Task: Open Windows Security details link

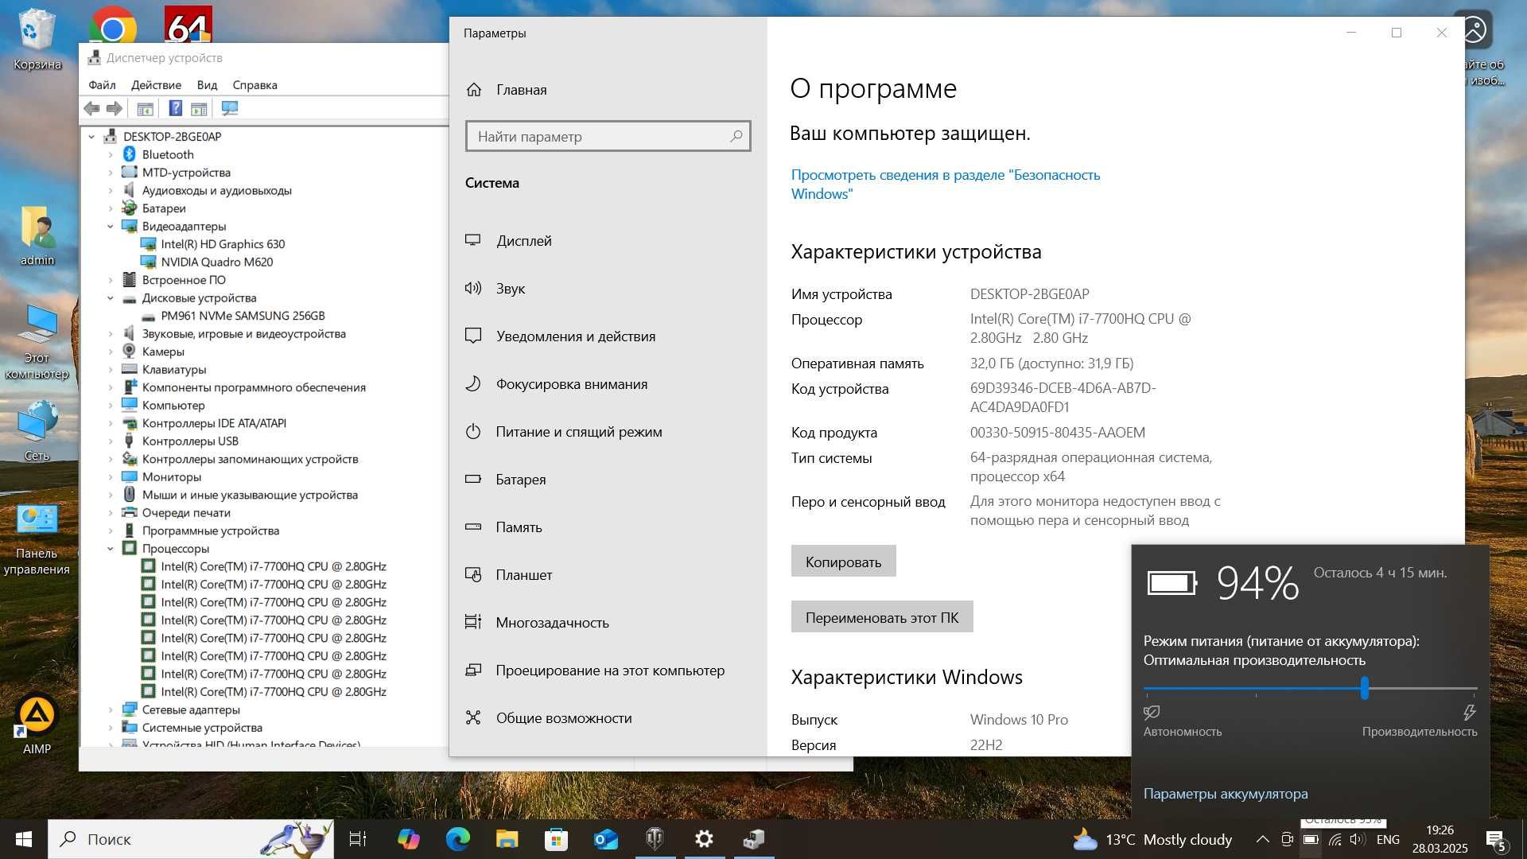Action: pyautogui.click(x=946, y=184)
